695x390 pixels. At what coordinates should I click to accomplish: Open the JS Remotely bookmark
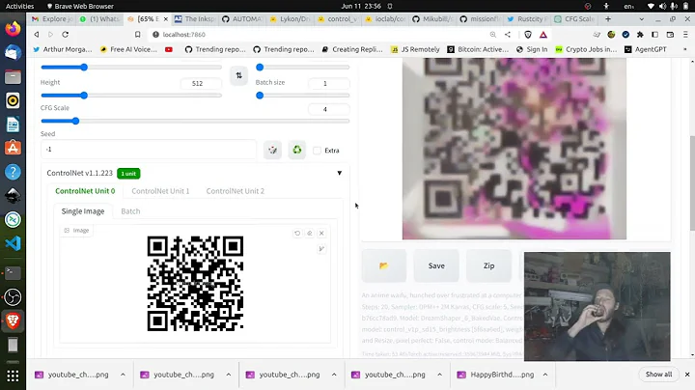[415, 49]
